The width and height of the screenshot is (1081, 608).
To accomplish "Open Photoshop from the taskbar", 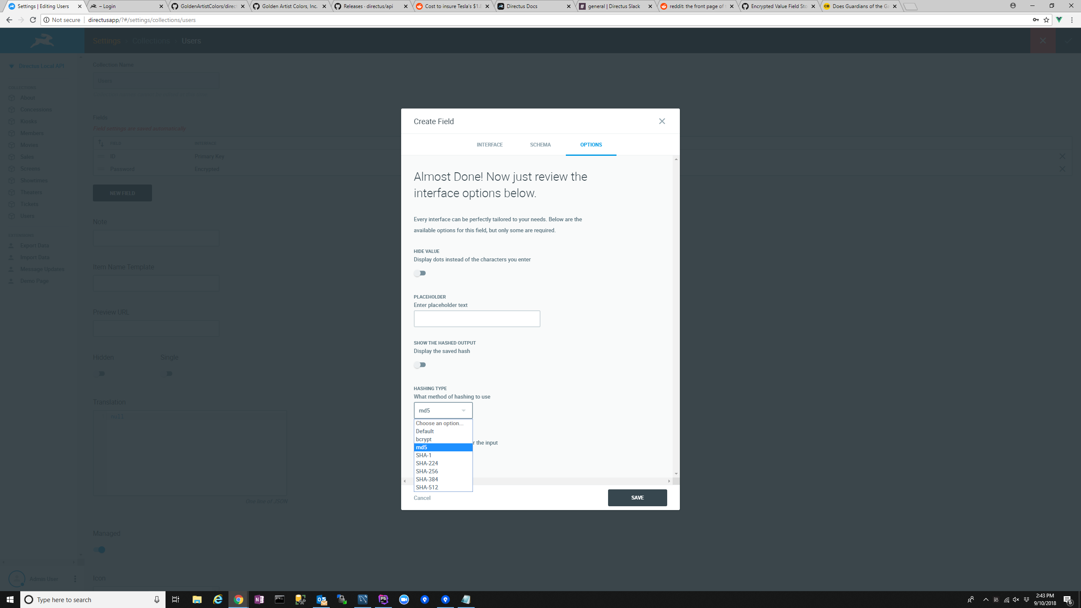I will tap(383, 600).
